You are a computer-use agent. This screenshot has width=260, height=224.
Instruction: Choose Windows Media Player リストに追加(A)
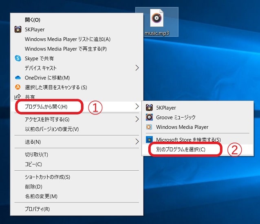[x=77, y=39]
